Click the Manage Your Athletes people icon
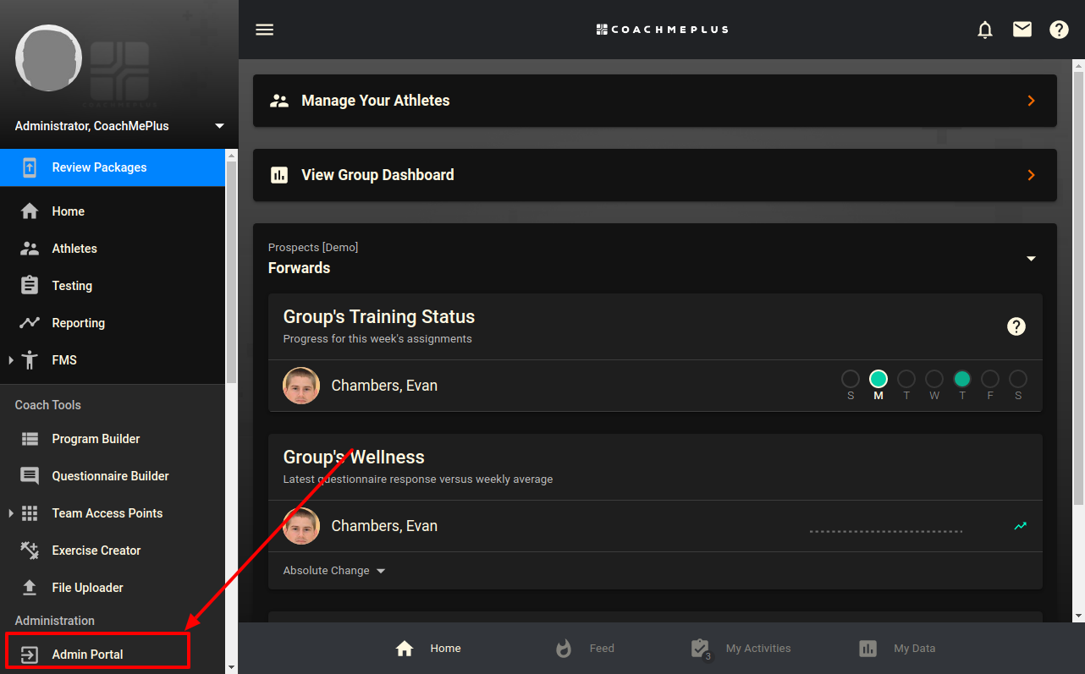The height and width of the screenshot is (674, 1085). coord(279,101)
